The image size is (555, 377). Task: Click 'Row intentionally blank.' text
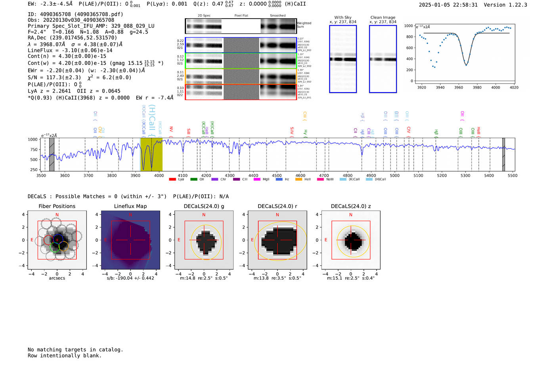pos(65,356)
